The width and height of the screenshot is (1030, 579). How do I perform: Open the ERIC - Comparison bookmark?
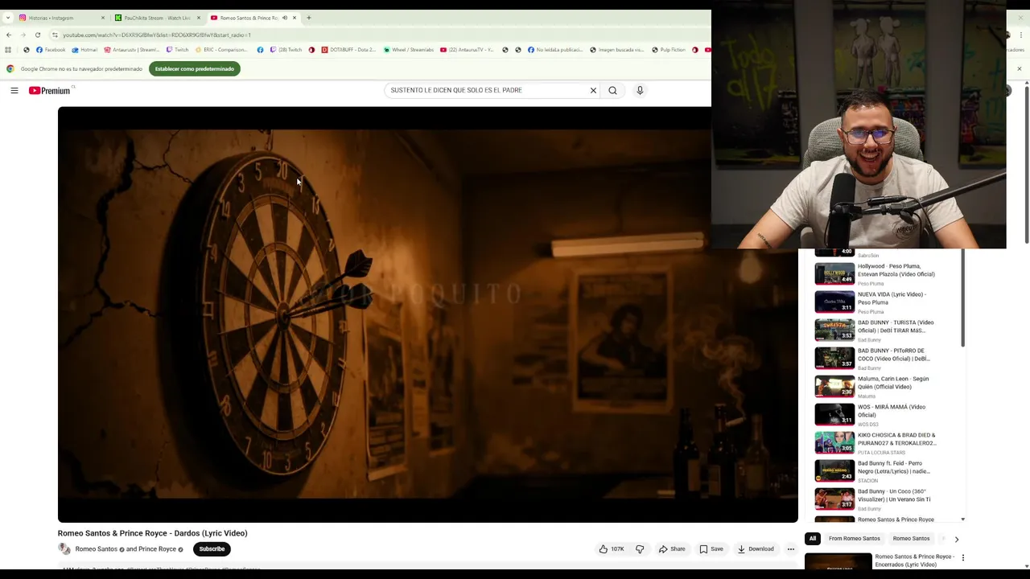pyautogui.click(x=222, y=50)
